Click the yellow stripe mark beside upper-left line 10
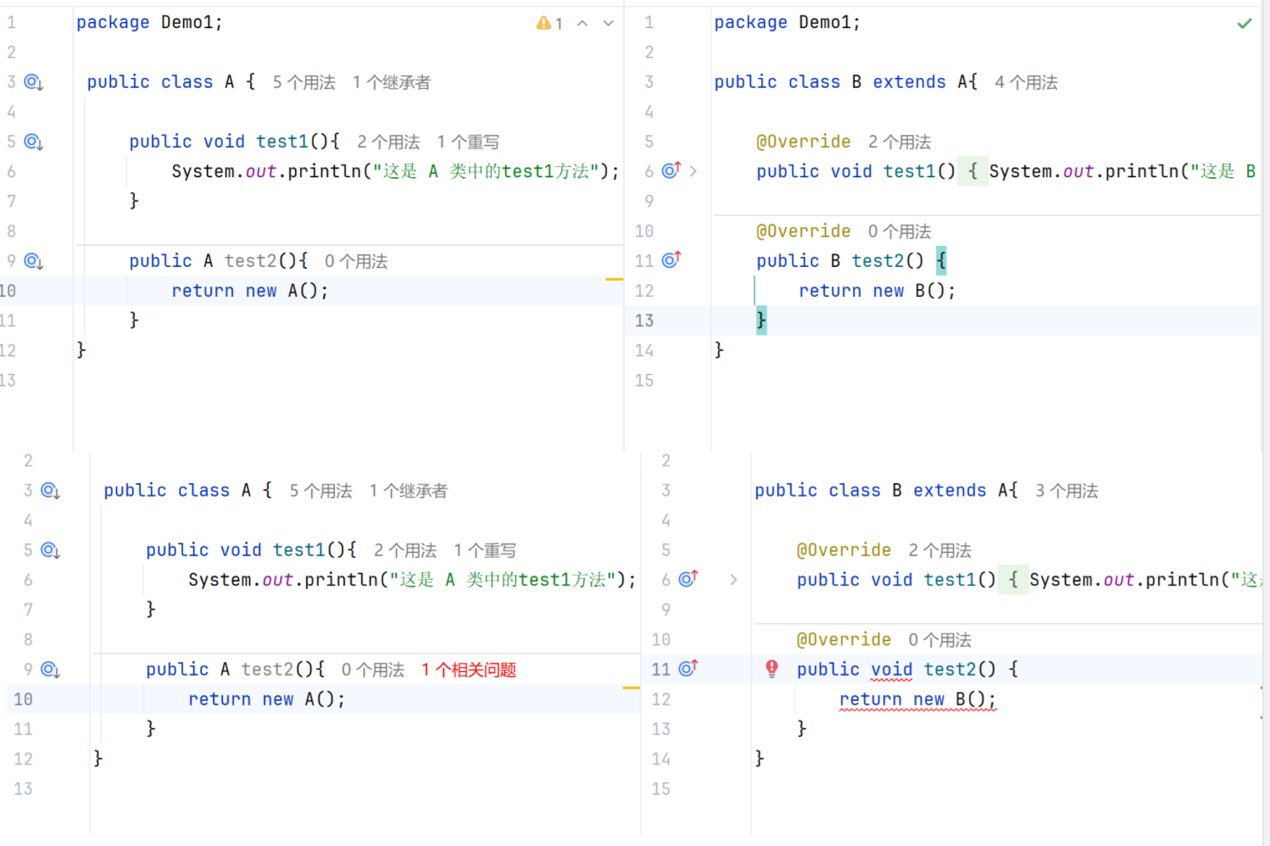 pyautogui.click(x=615, y=279)
